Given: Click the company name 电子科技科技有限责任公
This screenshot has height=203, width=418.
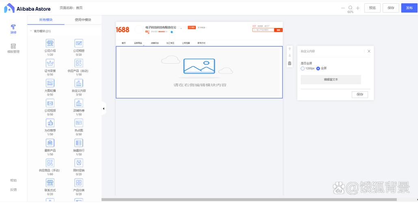Looking at the screenshot, I should tap(161, 28).
